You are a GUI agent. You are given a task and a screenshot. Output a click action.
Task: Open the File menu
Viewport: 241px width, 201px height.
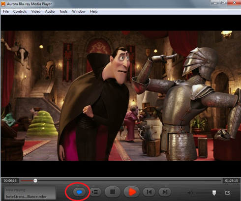6,11
